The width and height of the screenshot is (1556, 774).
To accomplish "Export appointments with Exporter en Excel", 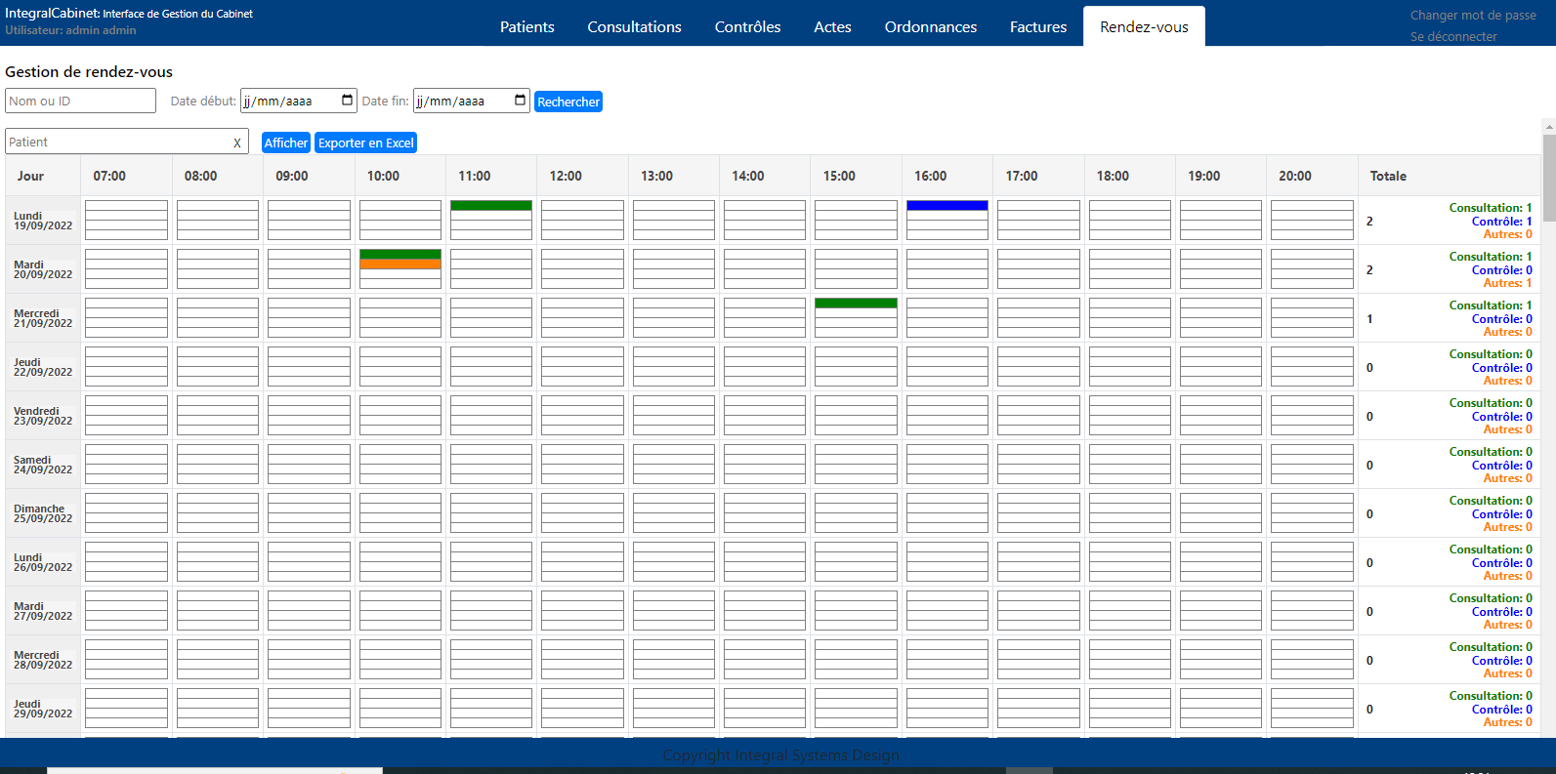I will [x=366, y=143].
